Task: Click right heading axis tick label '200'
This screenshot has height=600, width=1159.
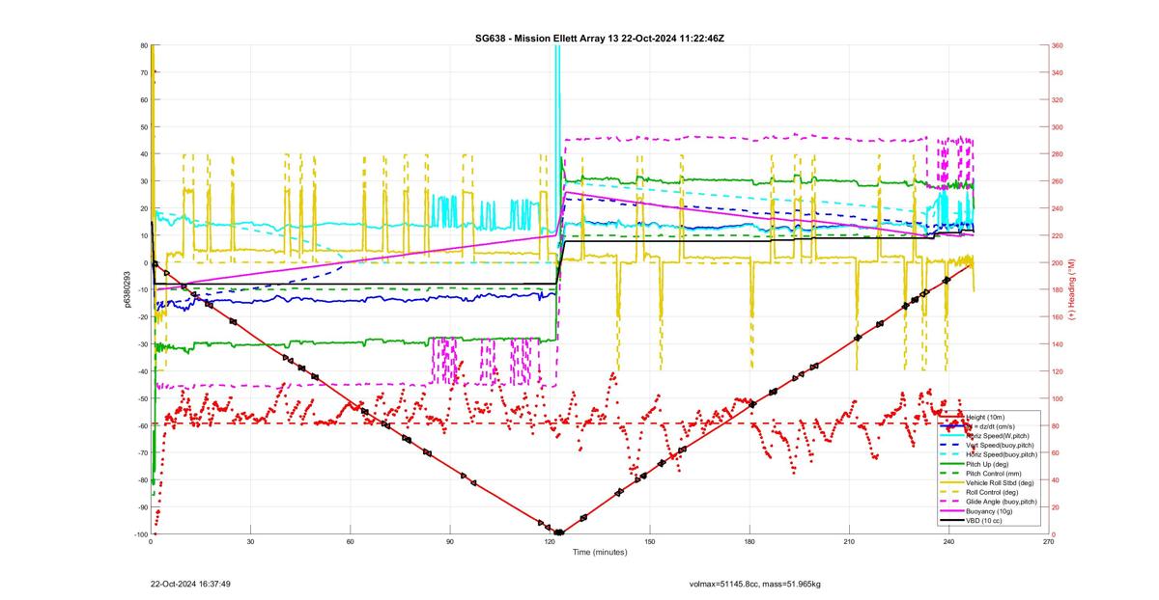Action: pyautogui.click(x=1058, y=262)
